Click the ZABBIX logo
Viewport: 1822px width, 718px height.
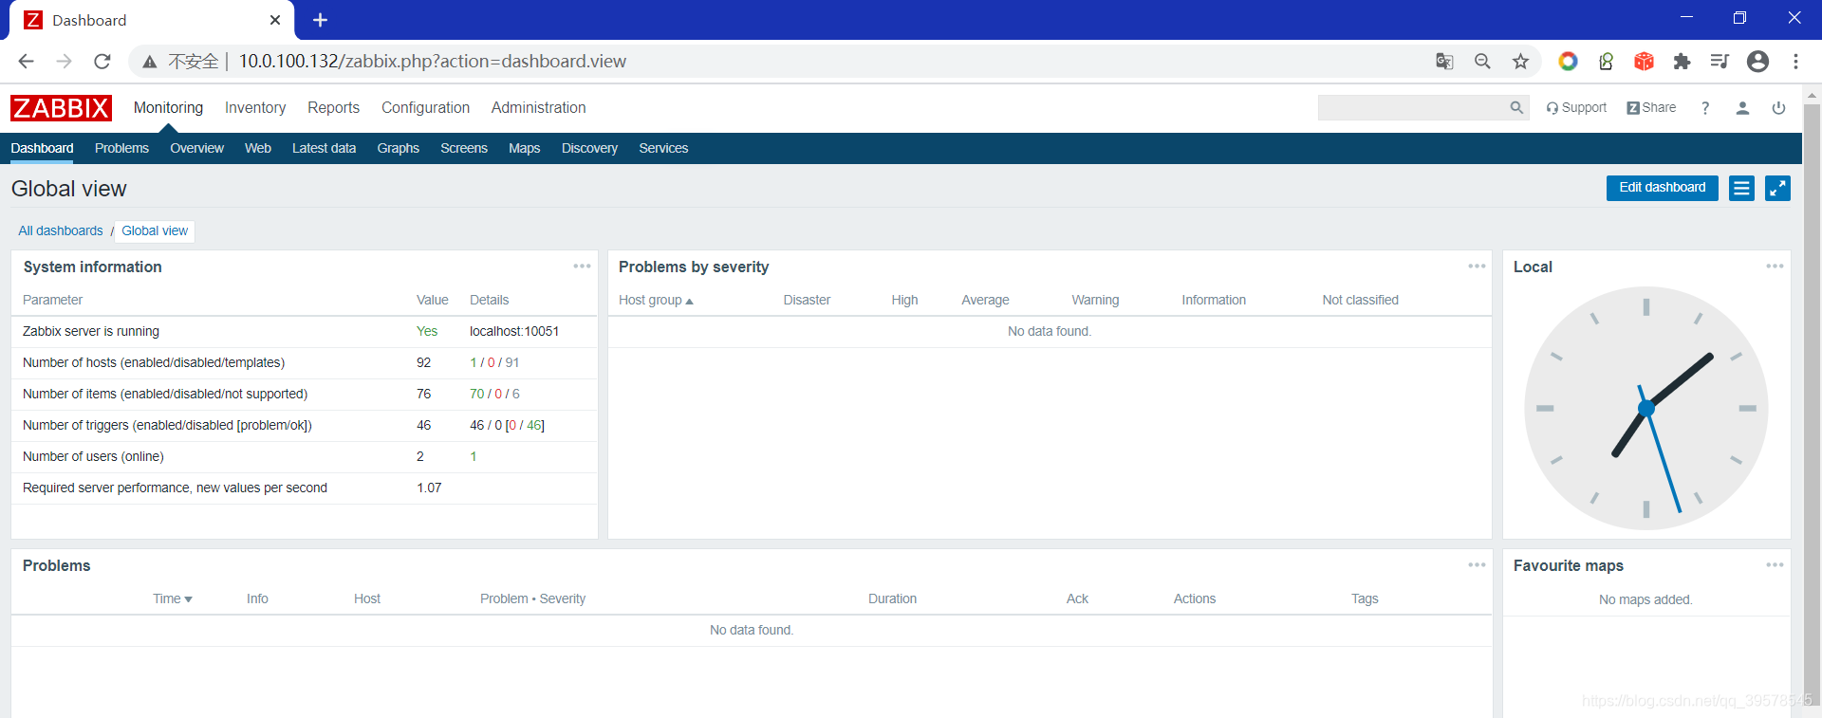pos(61,108)
